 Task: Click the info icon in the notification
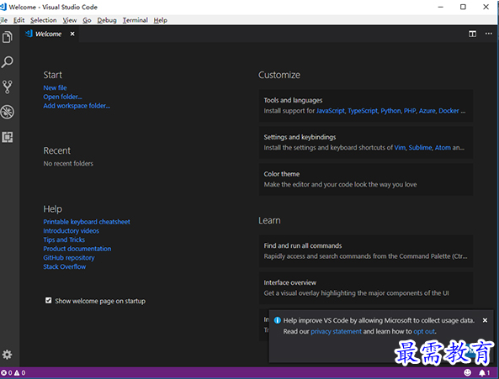pos(277,320)
